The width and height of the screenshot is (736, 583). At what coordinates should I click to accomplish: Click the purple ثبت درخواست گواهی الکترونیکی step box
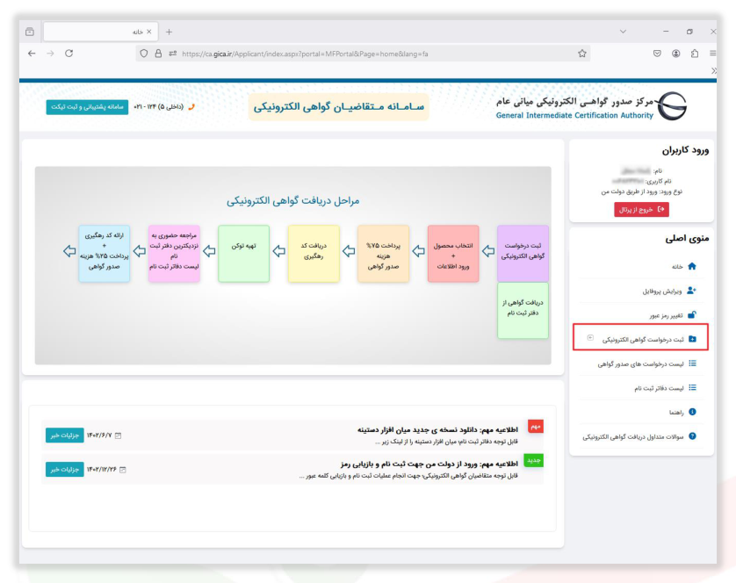point(523,254)
